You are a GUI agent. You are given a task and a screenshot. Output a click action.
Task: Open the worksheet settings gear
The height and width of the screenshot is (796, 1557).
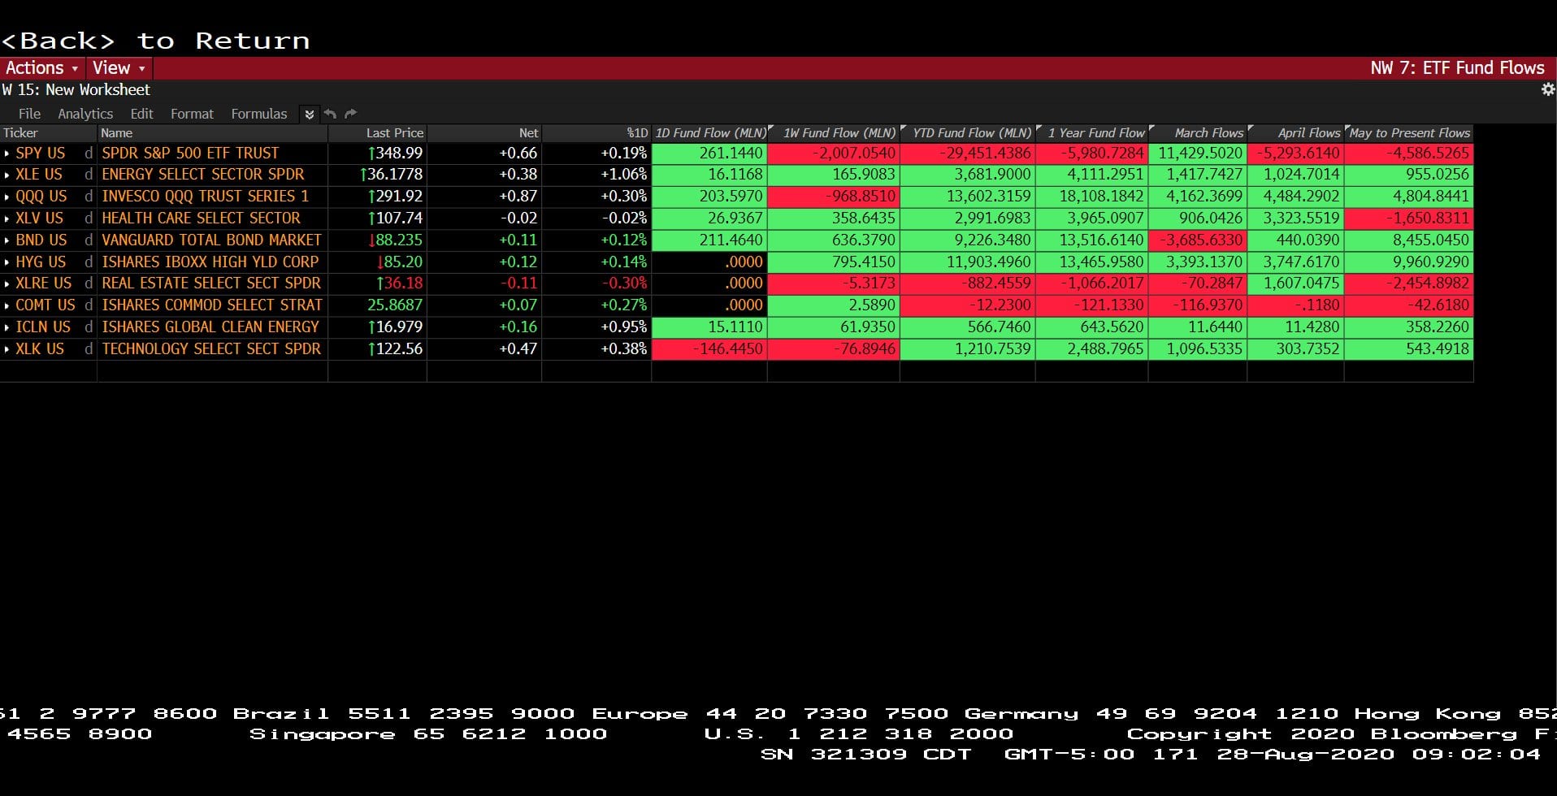tap(1547, 89)
